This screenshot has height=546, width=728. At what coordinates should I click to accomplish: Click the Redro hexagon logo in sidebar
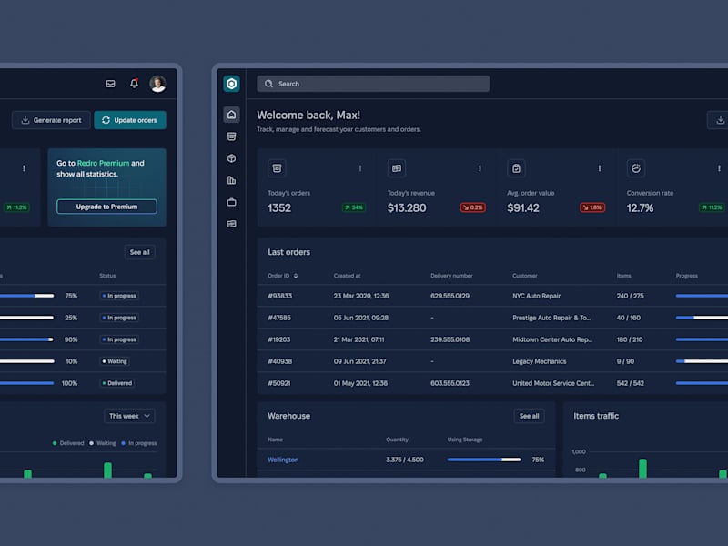coord(231,84)
